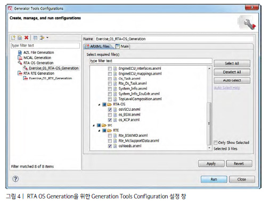Screen dimensions: 278x213
Task: Click the Apply button
Action: [x=211, y=163]
